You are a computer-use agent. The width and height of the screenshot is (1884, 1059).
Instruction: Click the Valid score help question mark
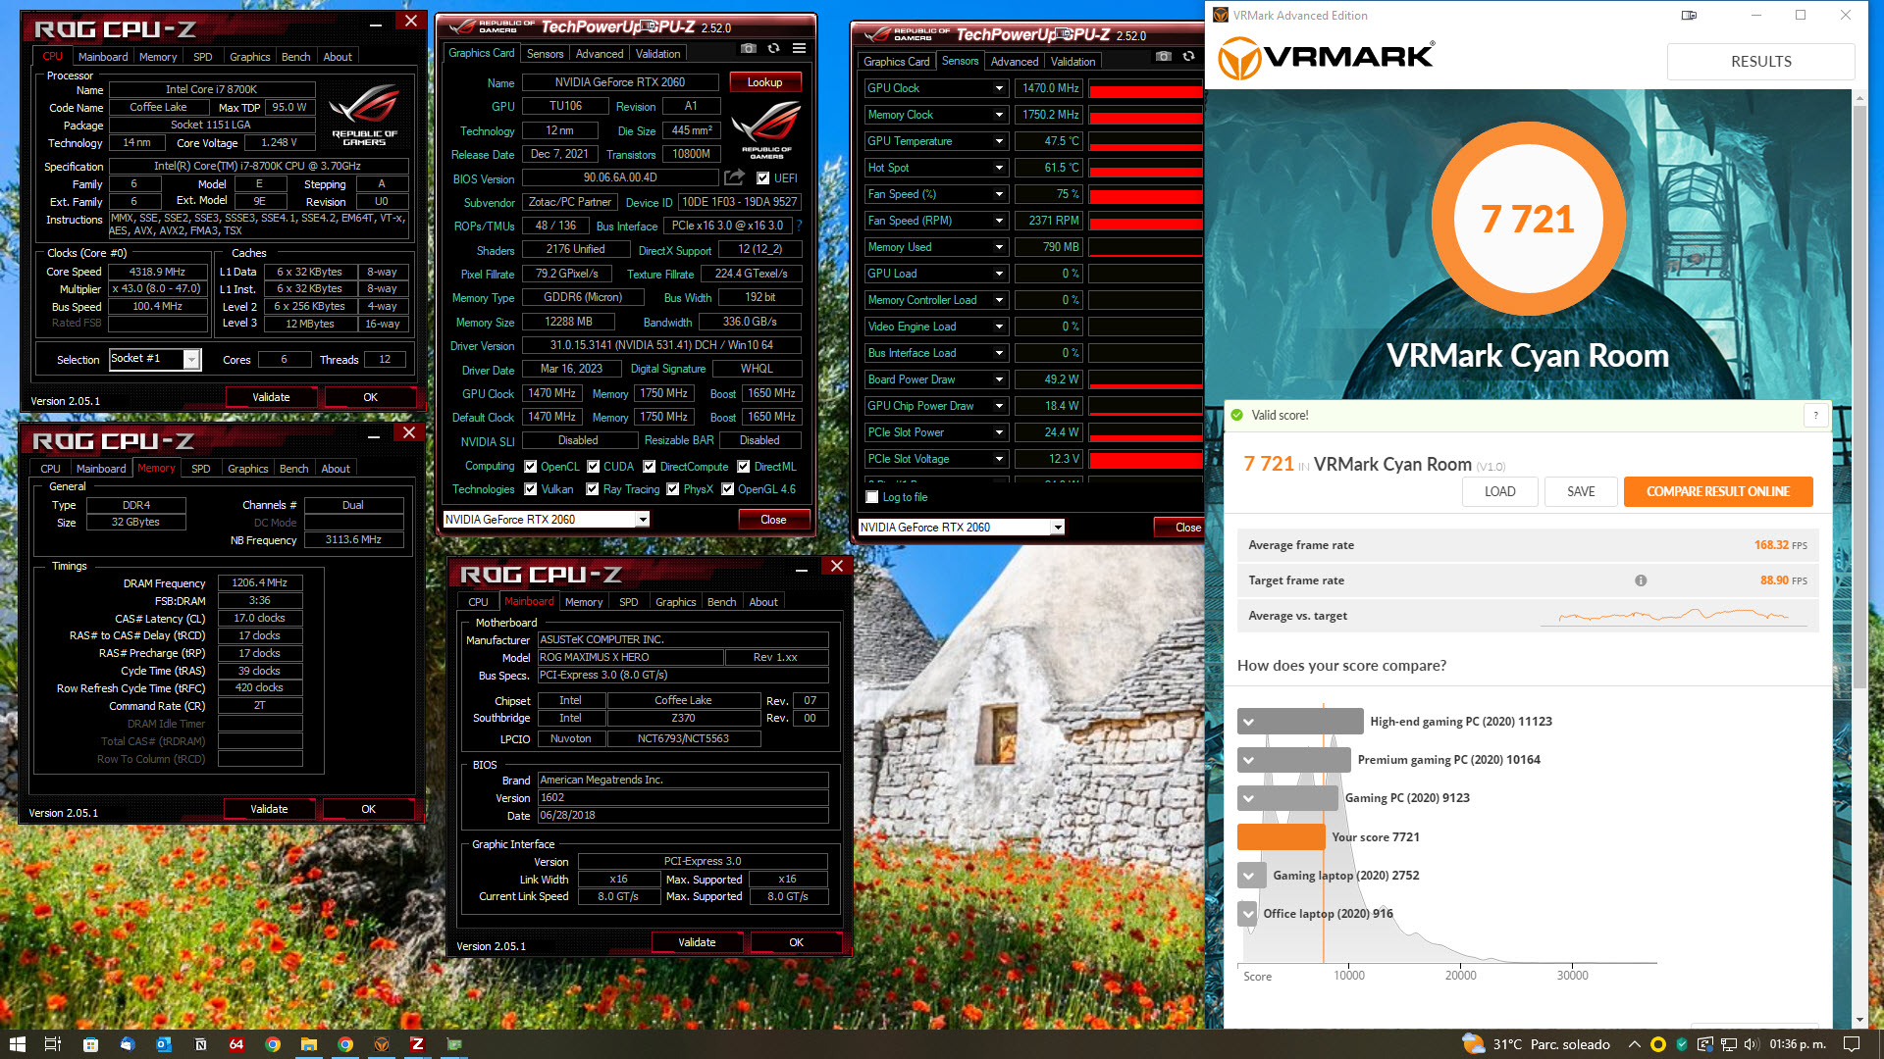coord(1815,416)
